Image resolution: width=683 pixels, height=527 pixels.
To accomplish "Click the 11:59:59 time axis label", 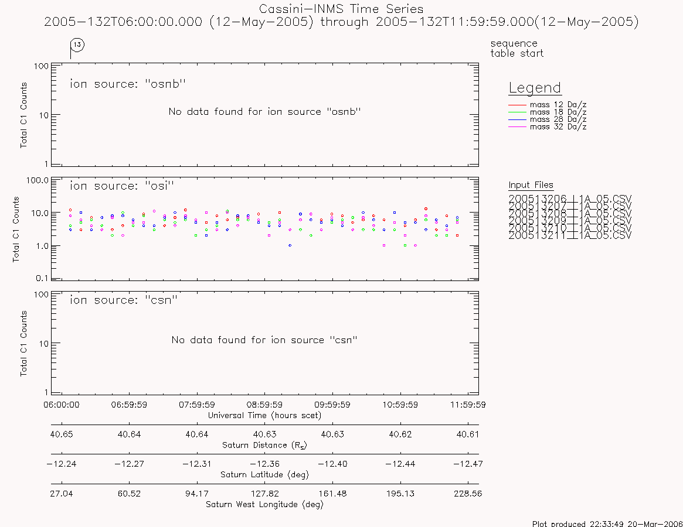I will tap(468, 405).
